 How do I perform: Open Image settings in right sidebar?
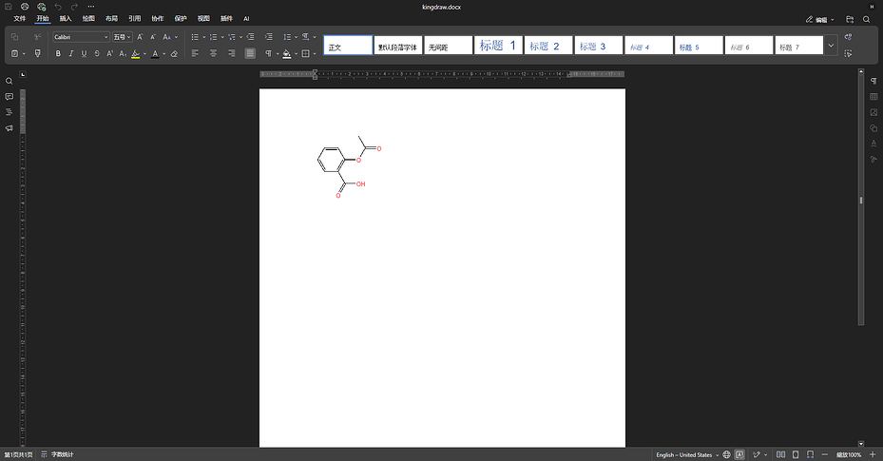[x=873, y=112]
